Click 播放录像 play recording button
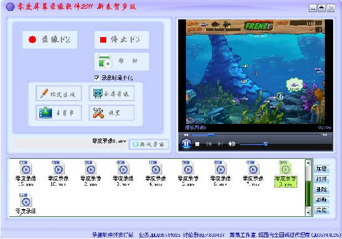The width and height of the screenshot is (342, 239). pyautogui.click(x=148, y=144)
